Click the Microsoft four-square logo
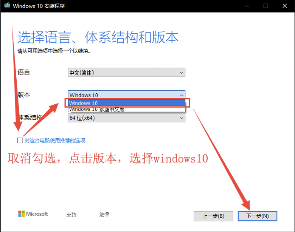This screenshot has width=295, height=232. tap(22, 214)
